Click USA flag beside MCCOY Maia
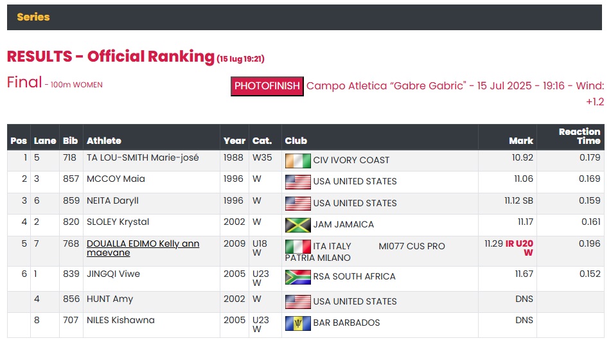The width and height of the screenshot is (611, 345). (x=297, y=182)
